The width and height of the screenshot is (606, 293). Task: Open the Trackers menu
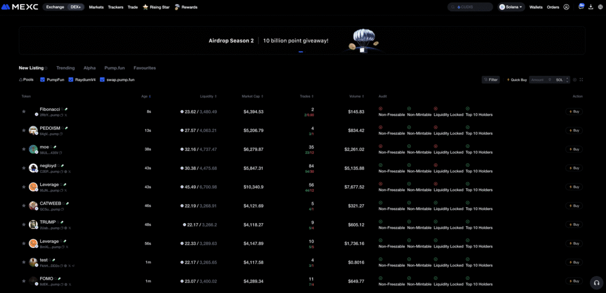(115, 7)
